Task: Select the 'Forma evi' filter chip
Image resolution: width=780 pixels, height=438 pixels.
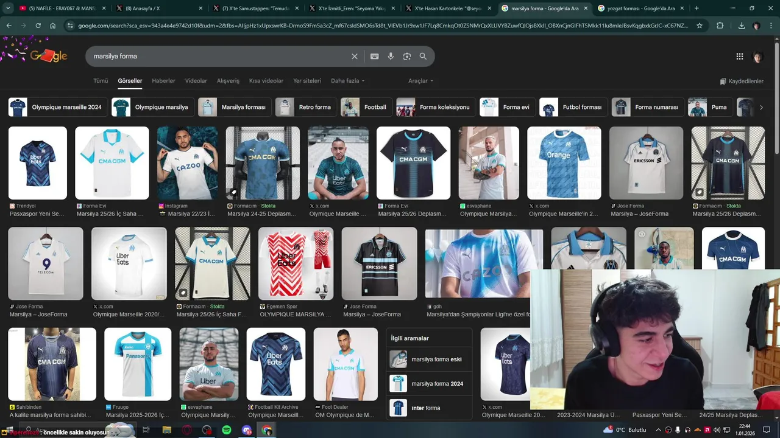Action: [507, 107]
